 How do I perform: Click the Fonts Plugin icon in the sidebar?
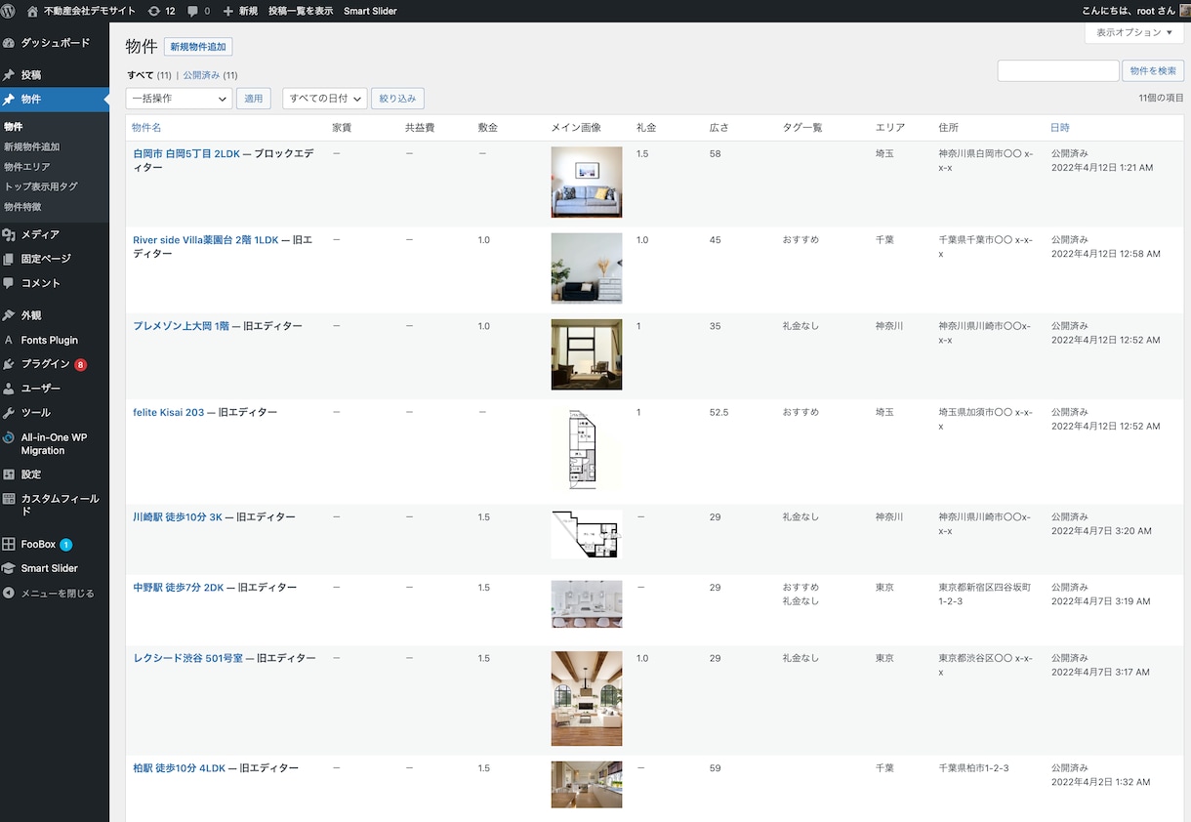tap(10, 340)
